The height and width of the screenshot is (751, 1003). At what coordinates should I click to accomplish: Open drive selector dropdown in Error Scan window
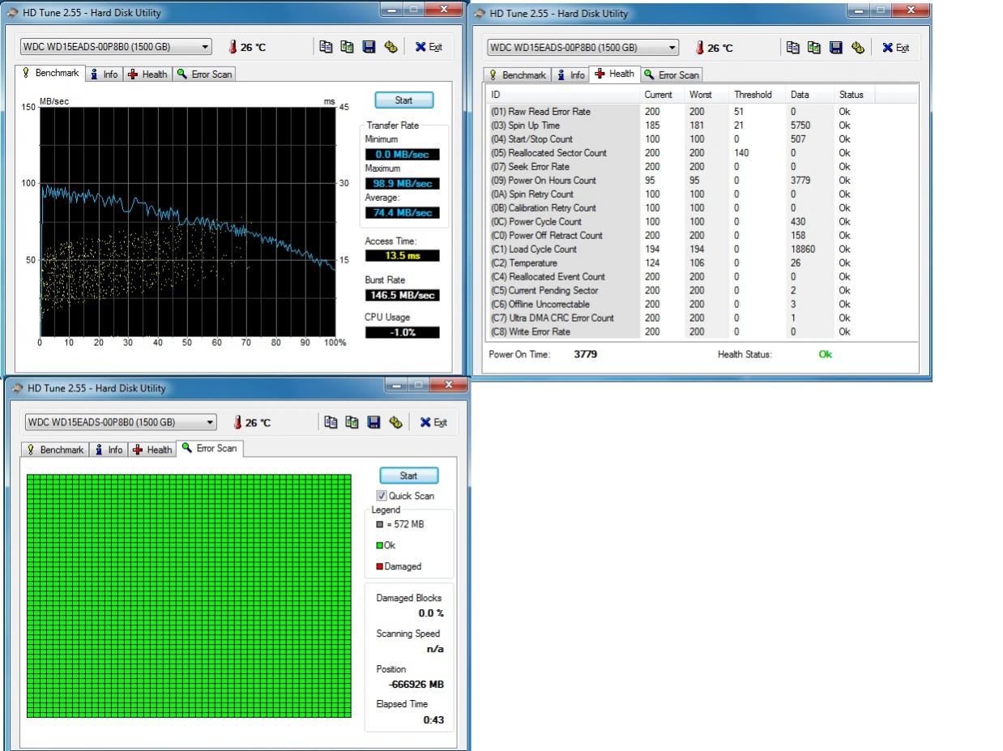coord(120,422)
